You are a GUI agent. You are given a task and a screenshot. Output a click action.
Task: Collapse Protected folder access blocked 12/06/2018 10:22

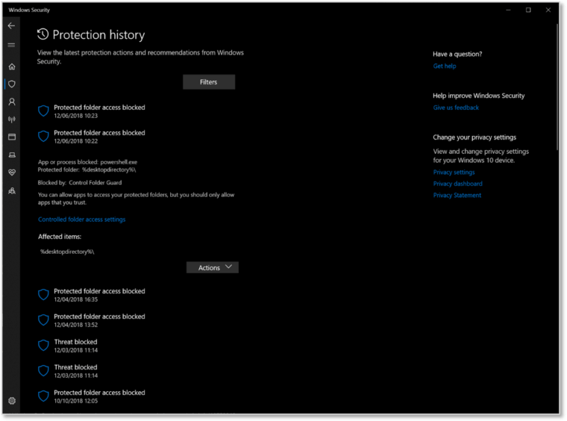[x=99, y=136]
